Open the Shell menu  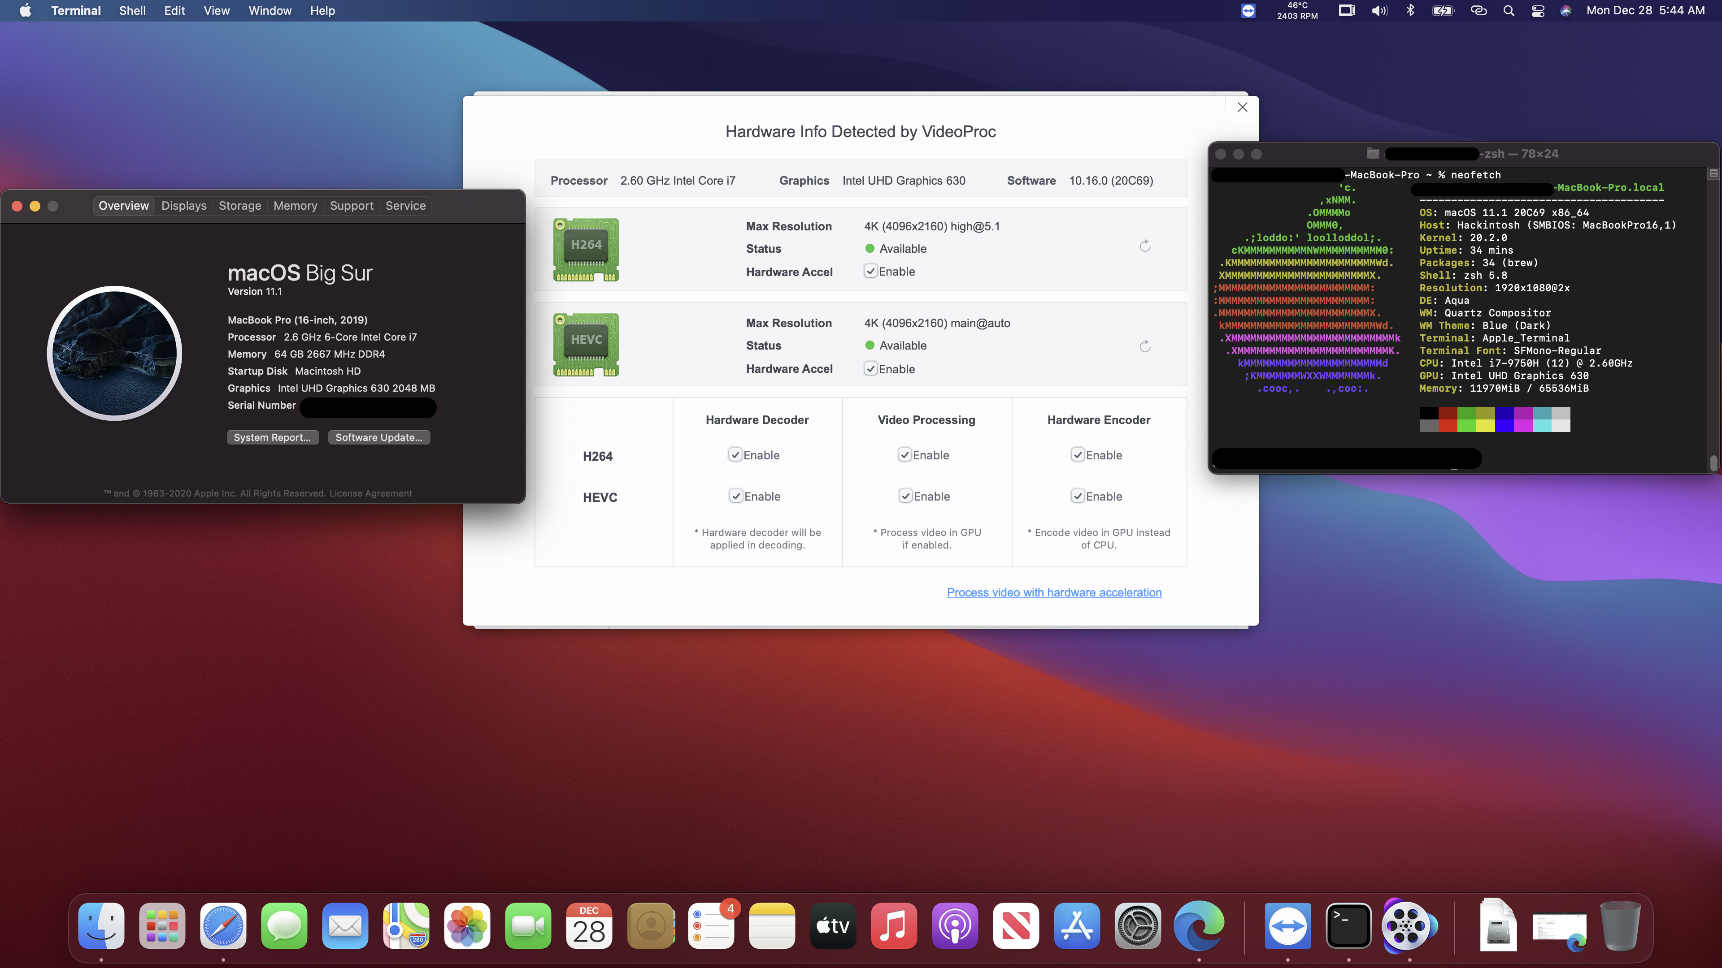click(x=132, y=11)
